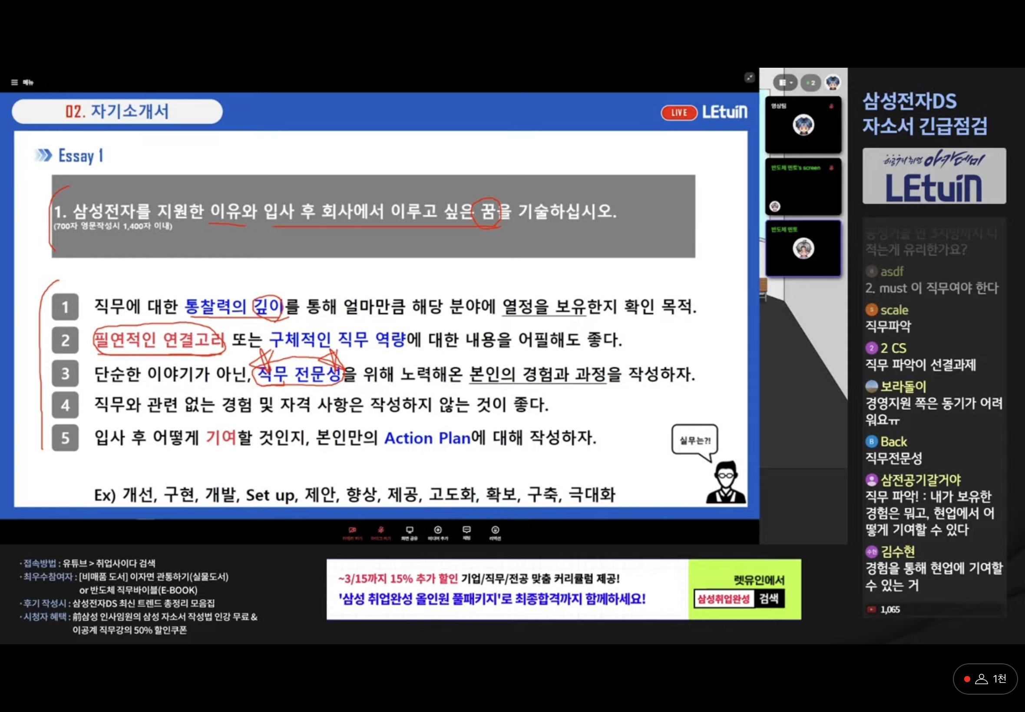Screen dimensions: 1025x712
Task: Expand the video layout dropdown
Action: pyautogui.click(x=785, y=82)
